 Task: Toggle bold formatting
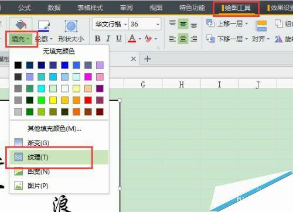[97, 39]
